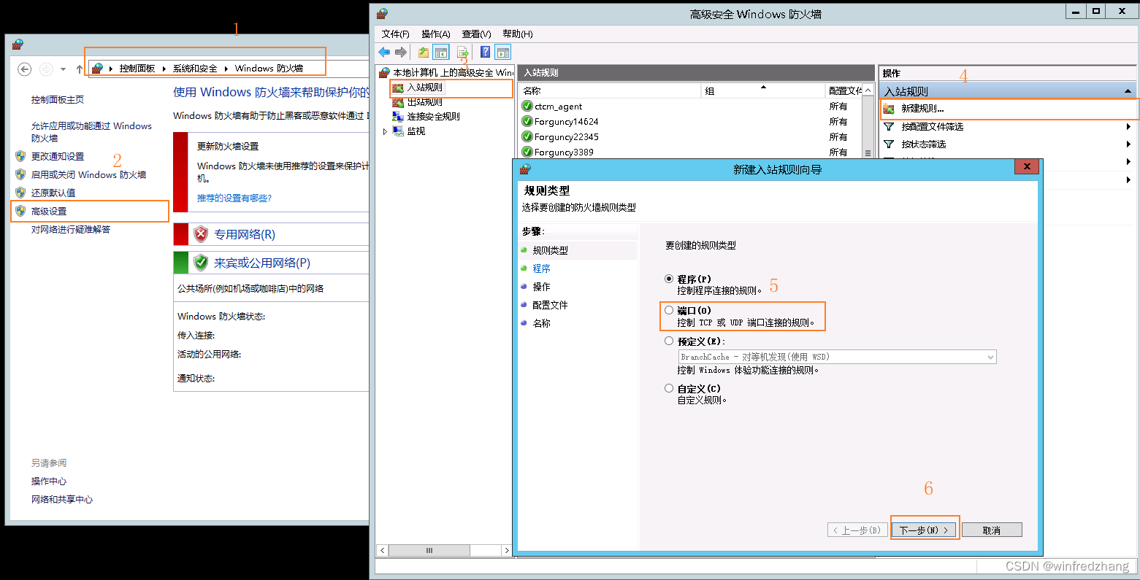Click the shield icon beside 更改通知设置
The width and height of the screenshot is (1140, 580).
point(20,156)
